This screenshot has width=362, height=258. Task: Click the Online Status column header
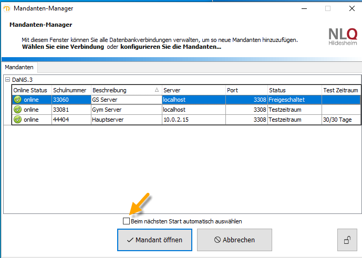pyautogui.click(x=30, y=90)
